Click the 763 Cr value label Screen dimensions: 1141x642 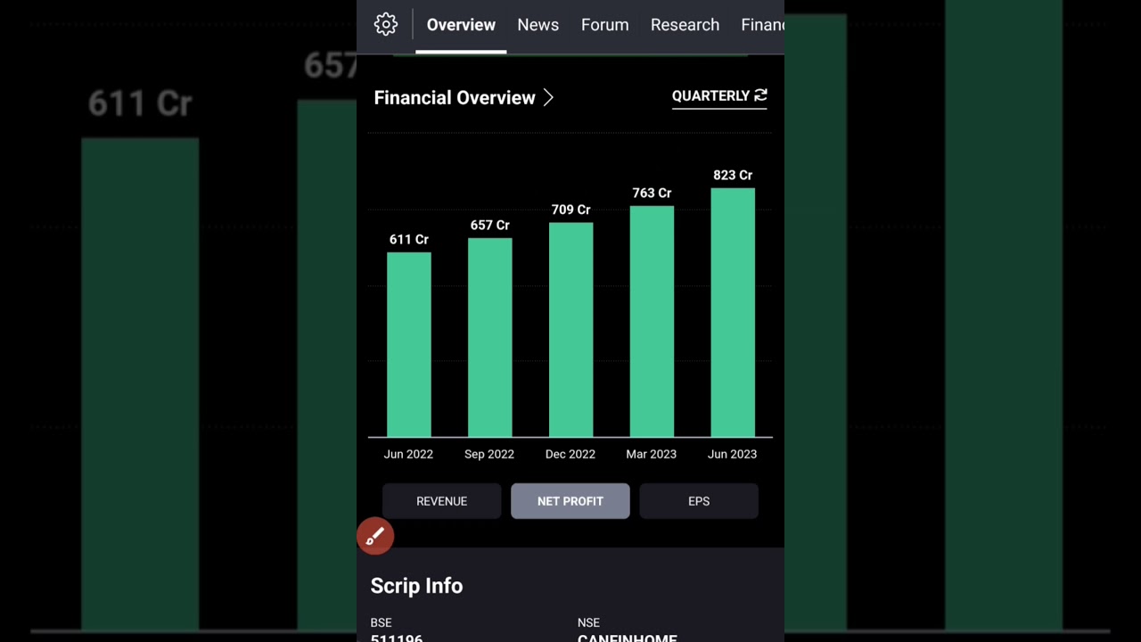[652, 193]
